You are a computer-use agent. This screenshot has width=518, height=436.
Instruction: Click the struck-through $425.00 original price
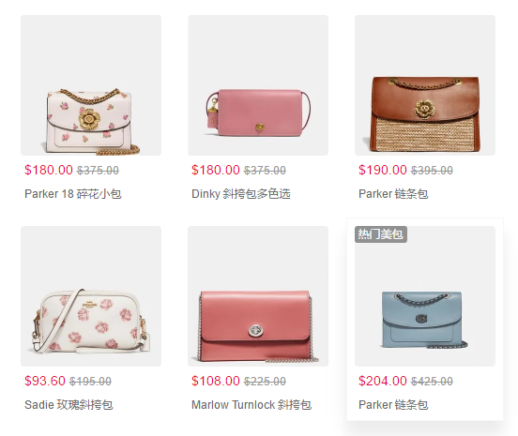(x=432, y=382)
